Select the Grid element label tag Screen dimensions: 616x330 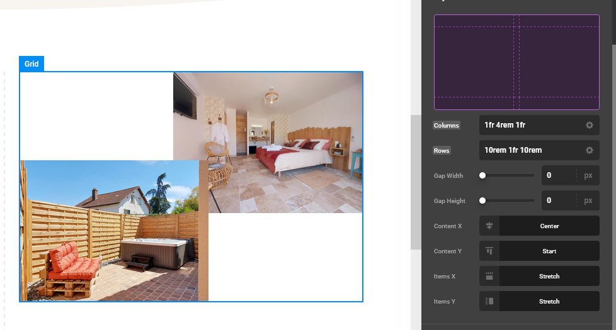tap(31, 64)
